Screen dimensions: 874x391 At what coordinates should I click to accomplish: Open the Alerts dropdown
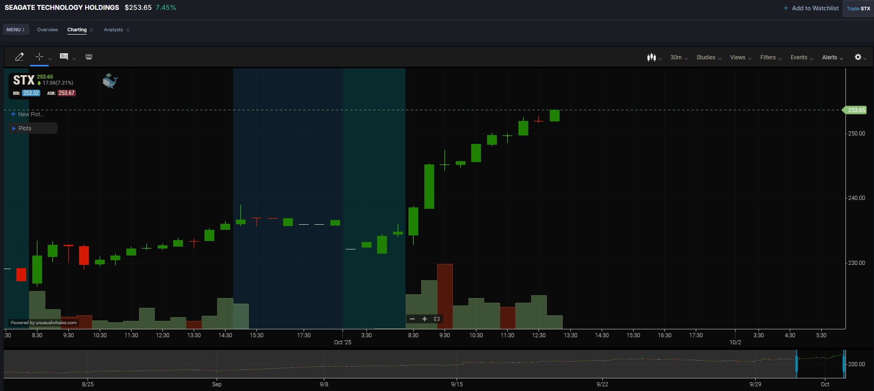click(833, 57)
